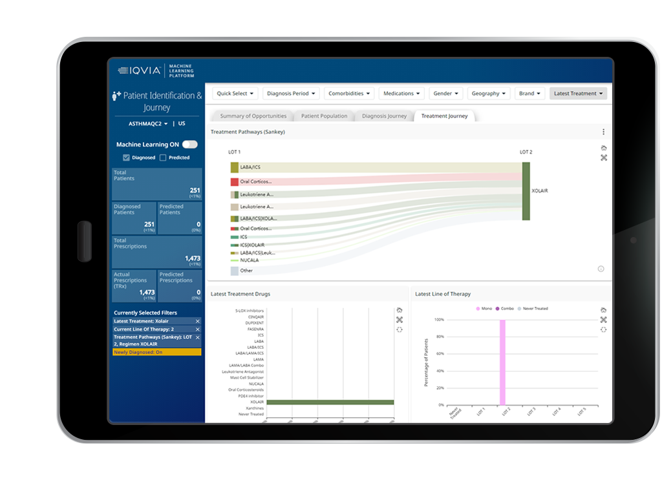Image resolution: width=662 pixels, height=478 pixels.
Task: Open the Sankey chart three-dot options menu
Action: (603, 132)
